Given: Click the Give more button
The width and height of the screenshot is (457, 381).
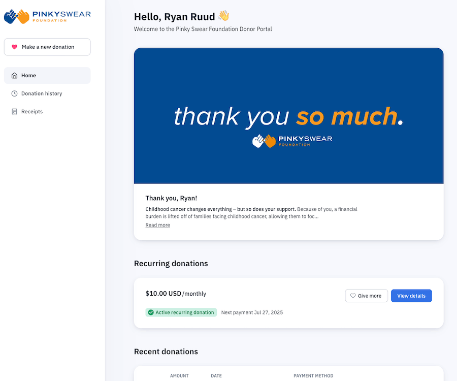Looking at the screenshot, I should pos(366,296).
